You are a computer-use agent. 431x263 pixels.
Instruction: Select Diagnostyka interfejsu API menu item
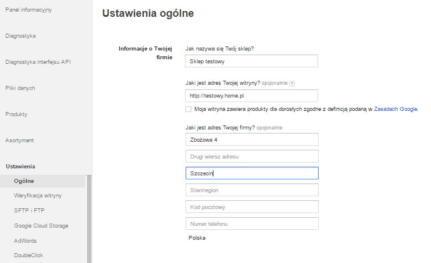[38, 62]
